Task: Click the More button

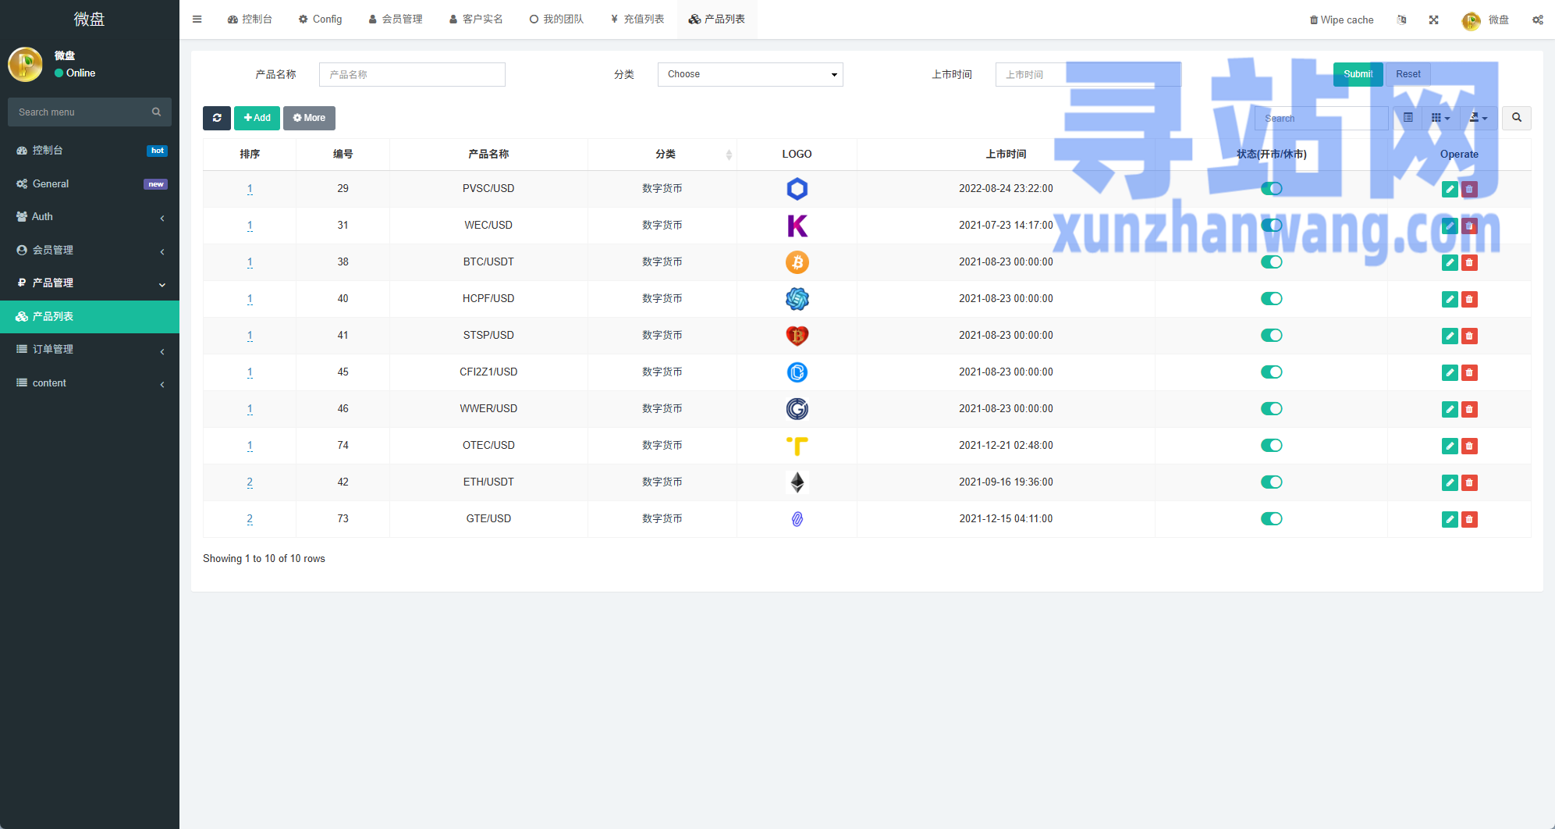Action: tap(309, 118)
